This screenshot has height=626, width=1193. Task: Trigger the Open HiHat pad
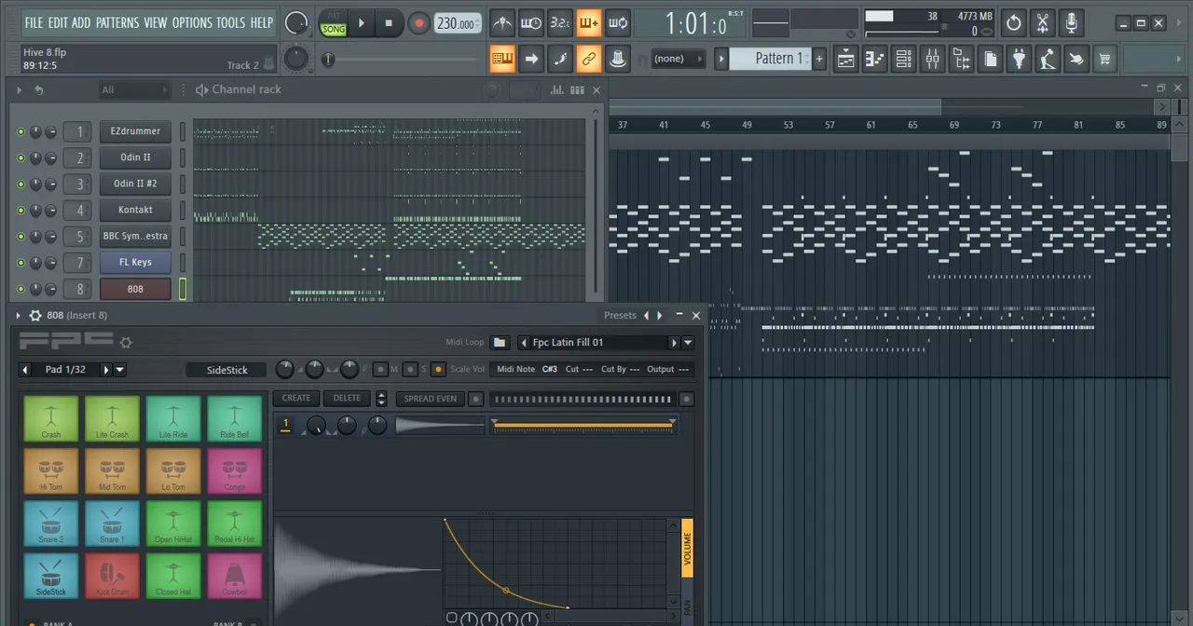pos(173,524)
